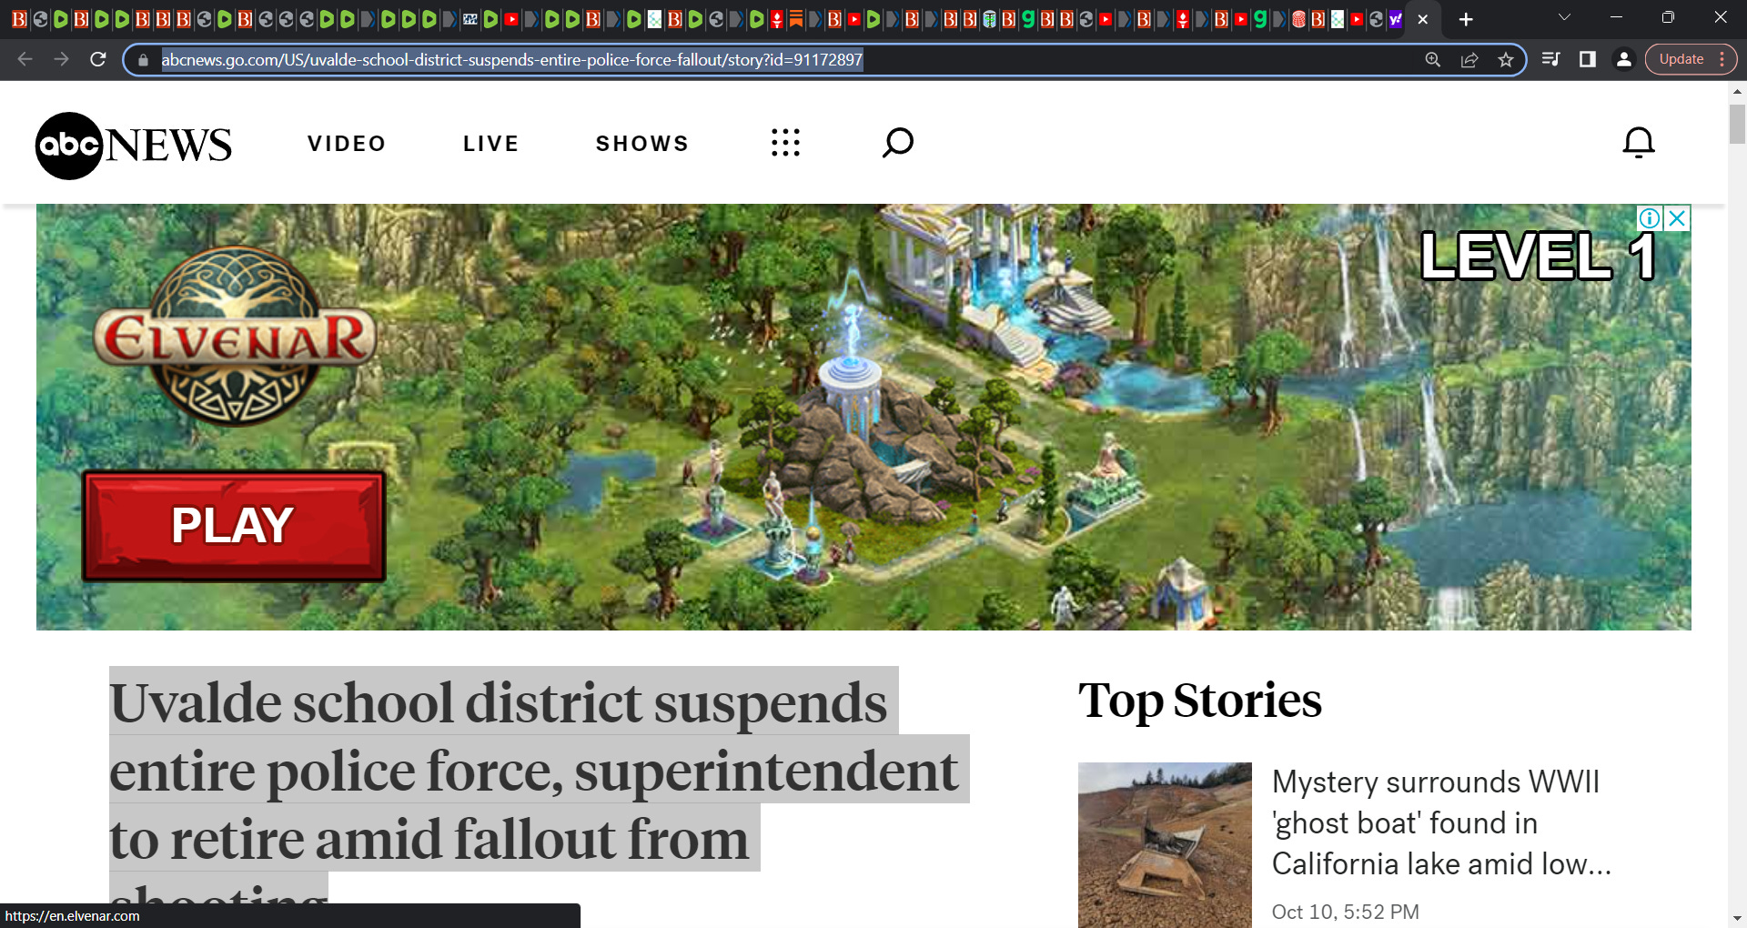Open the zoom magnifier icon in address bar
This screenshot has width=1747, height=928.
pyautogui.click(x=1433, y=60)
